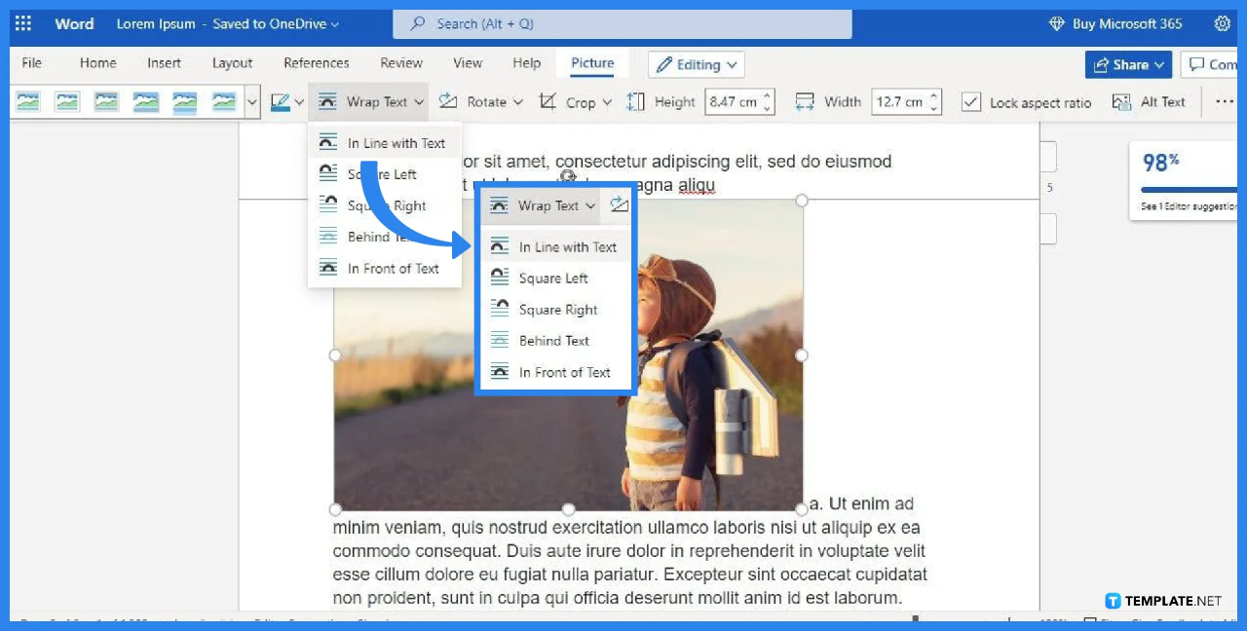Click the Alt Text icon
Screen dimensions: 1247x631
click(x=1122, y=101)
